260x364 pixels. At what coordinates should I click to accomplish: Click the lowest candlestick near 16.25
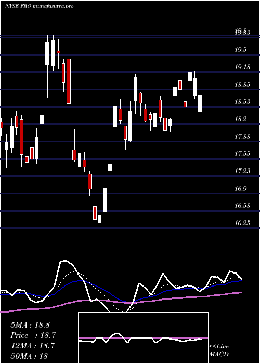click(100, 218)
